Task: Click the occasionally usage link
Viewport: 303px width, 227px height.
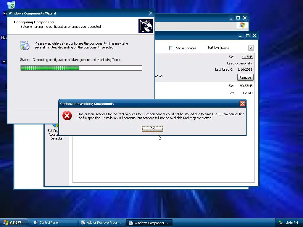Action: [244, 63]
